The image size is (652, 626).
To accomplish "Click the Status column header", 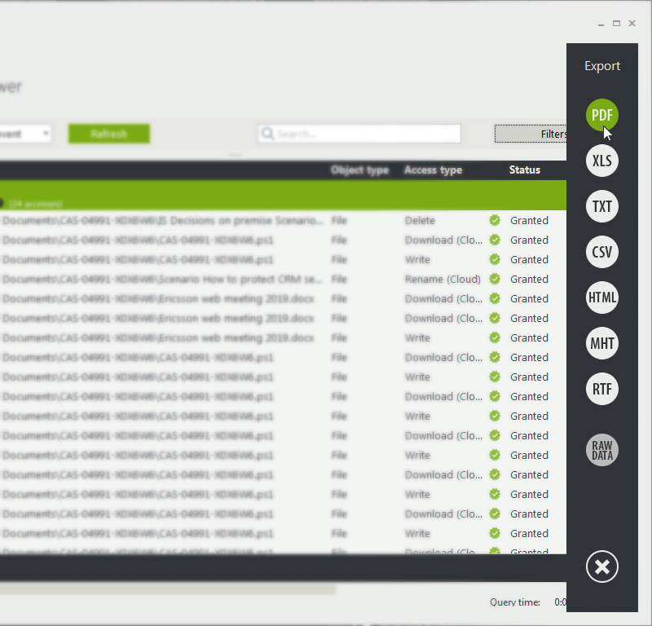I will 524,170.
